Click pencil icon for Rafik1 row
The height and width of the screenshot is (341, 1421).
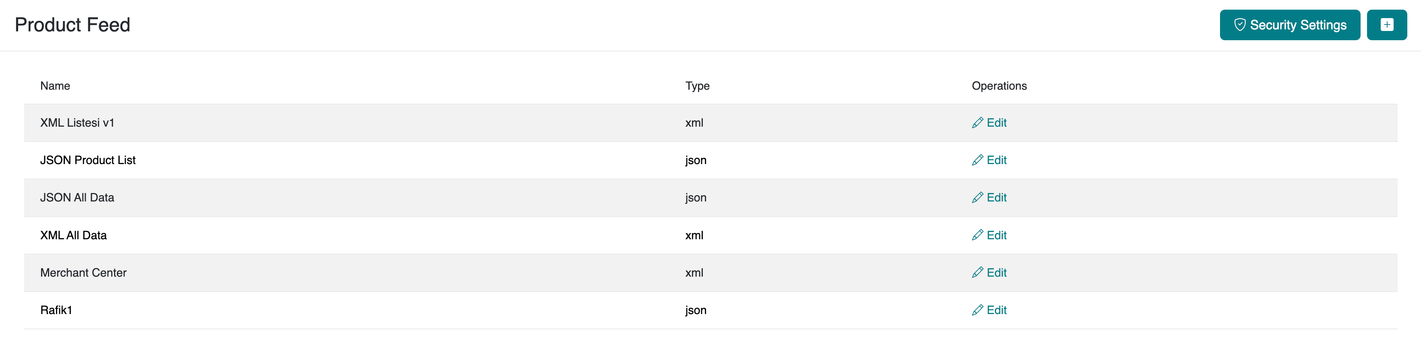tap(977, 310)
